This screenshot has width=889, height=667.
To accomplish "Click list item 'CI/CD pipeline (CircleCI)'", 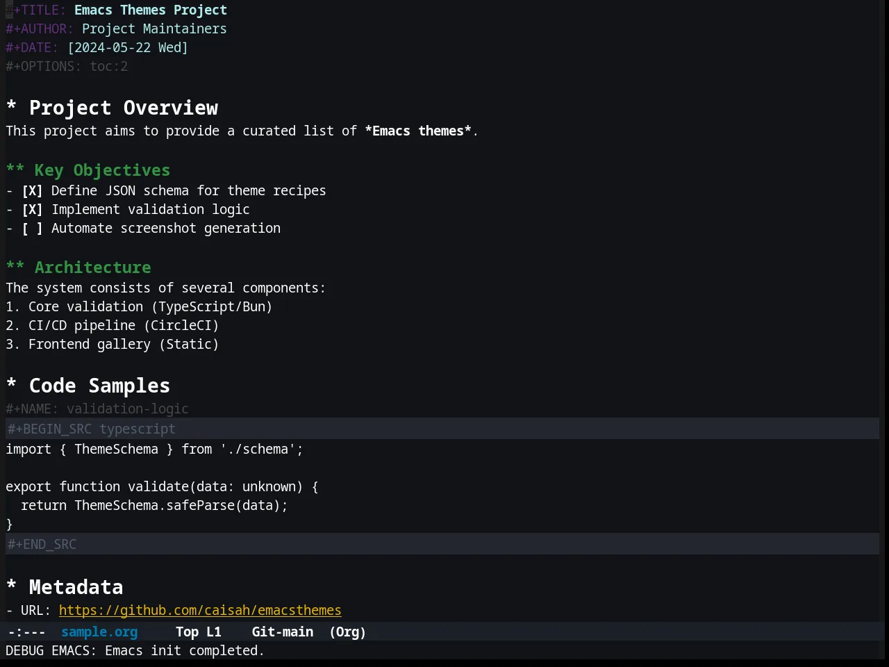I will pos(124,325).
